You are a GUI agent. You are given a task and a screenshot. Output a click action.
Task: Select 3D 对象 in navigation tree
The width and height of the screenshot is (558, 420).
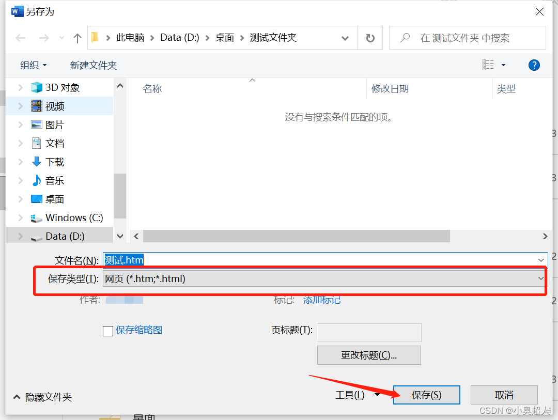coord(63,87)
